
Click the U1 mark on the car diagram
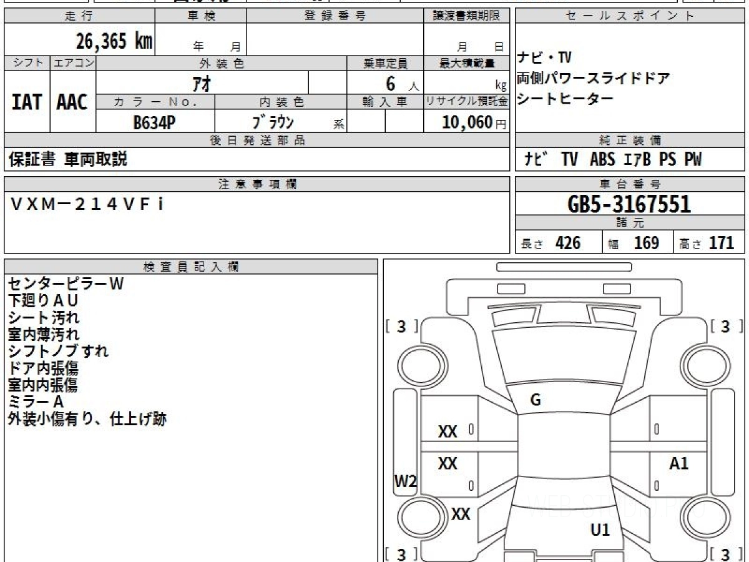600,530
